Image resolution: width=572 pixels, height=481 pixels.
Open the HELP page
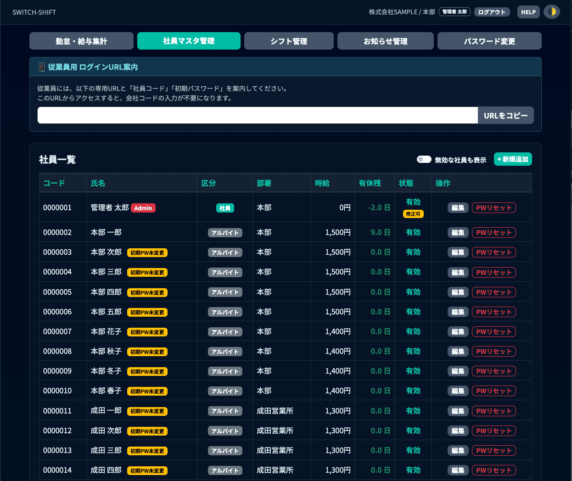click(x=528, y=12)
